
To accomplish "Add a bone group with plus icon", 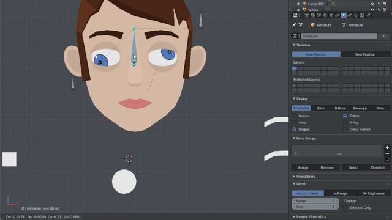I will pos(387,147).
